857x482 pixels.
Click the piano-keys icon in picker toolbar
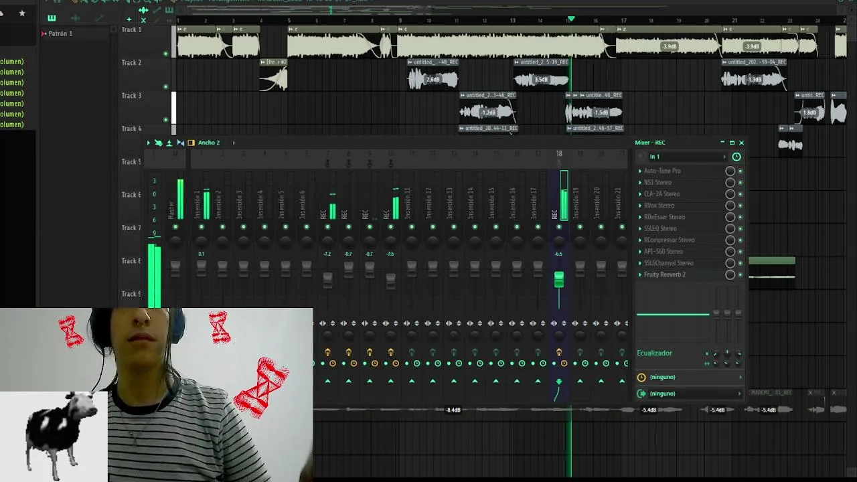click(52, 18)
